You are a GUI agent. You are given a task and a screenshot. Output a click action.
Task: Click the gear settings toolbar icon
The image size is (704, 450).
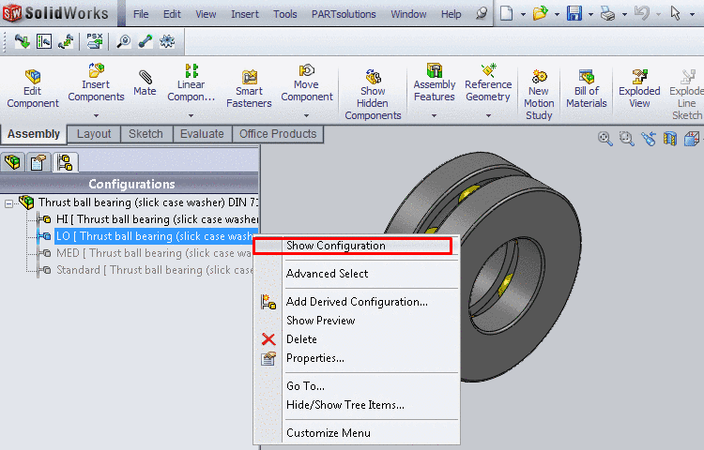[167, 41]
